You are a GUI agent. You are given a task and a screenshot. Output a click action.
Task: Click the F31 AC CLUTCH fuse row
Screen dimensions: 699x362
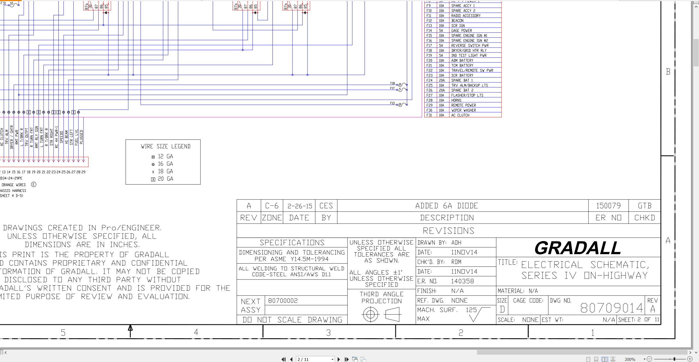[463, 115]
